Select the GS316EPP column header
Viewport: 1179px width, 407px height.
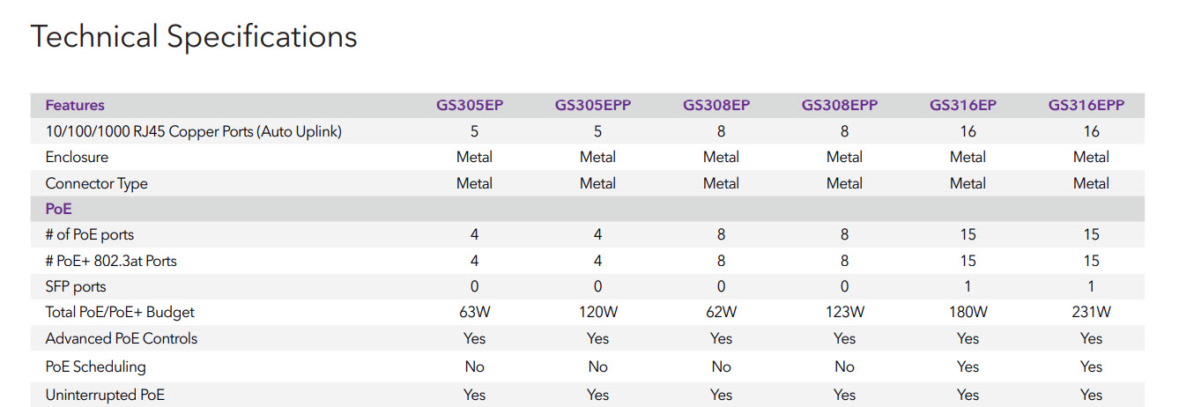[1086, 106]
